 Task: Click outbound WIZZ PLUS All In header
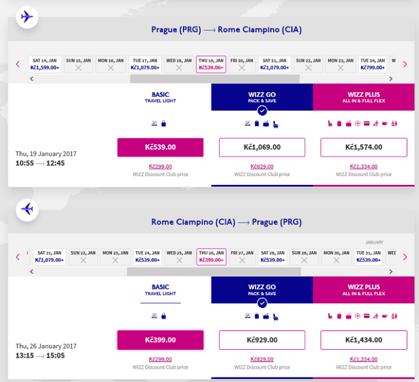tap(364, 97)
